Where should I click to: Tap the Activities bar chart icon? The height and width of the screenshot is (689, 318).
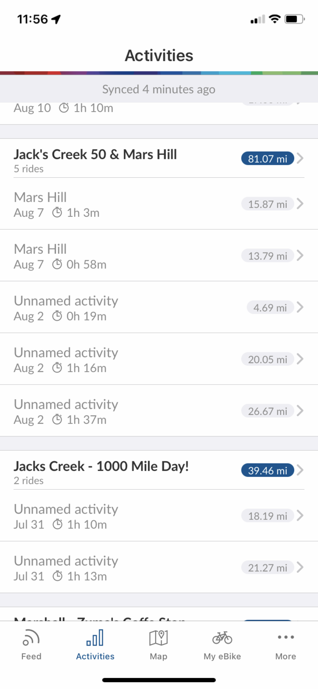click(x=95, y=638)
